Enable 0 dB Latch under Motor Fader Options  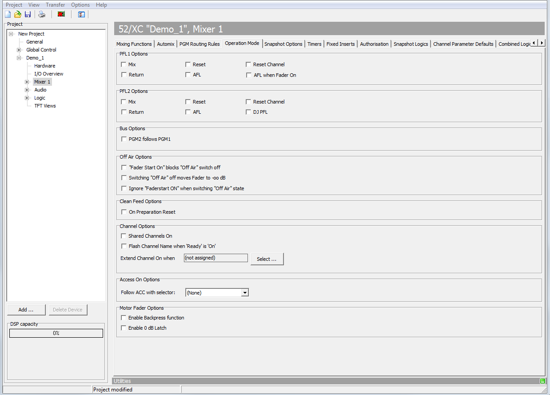(x=124, y=328)
